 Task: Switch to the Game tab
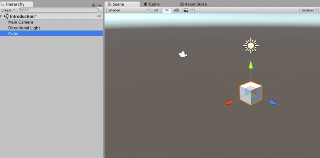152,4
